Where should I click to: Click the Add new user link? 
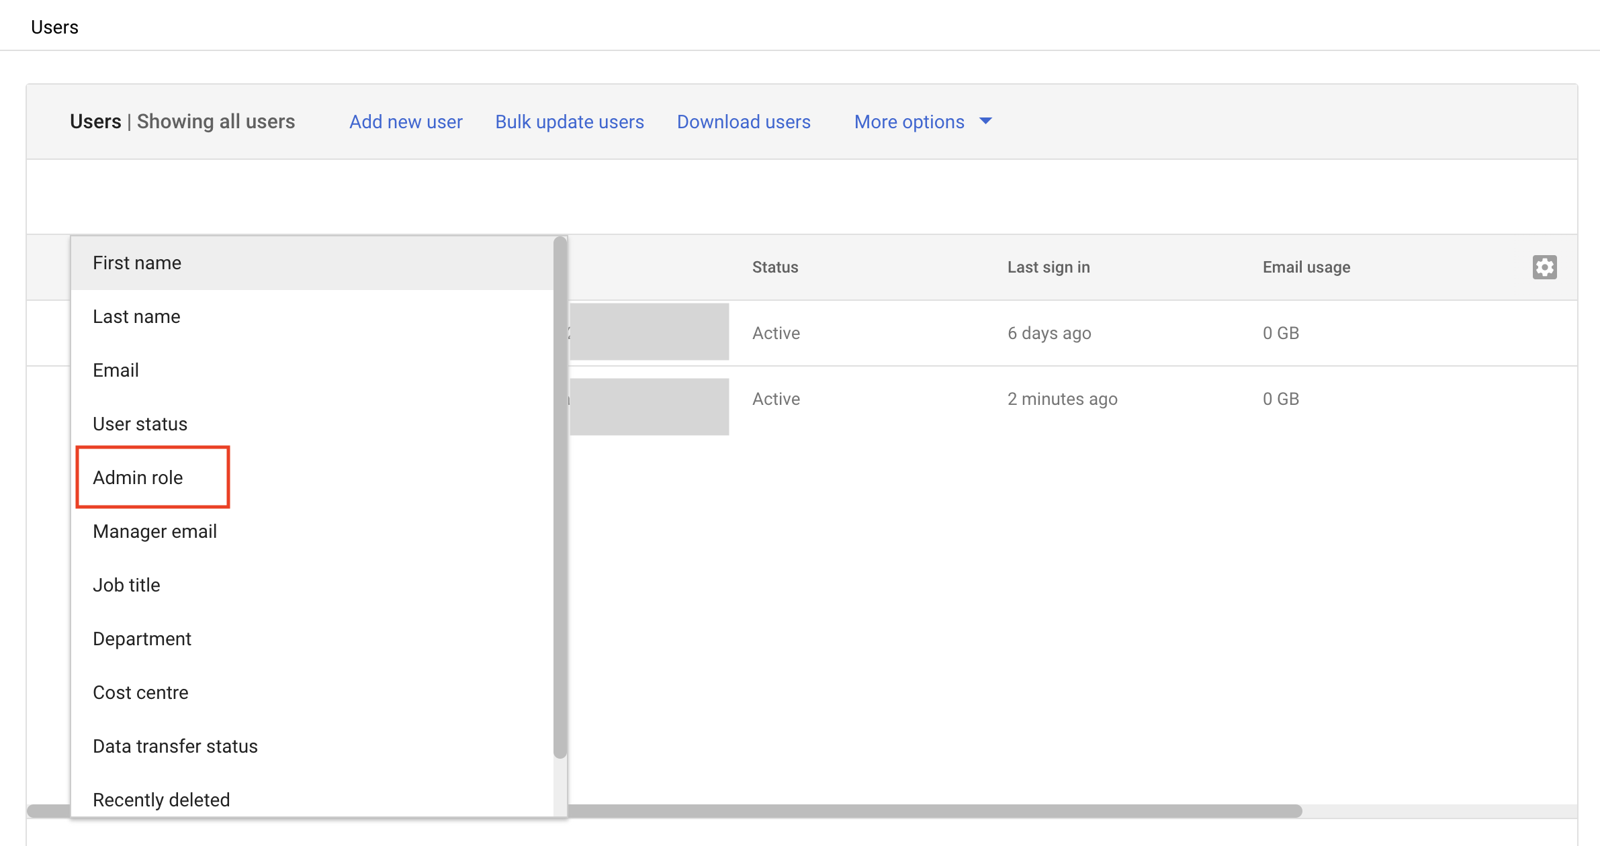coord(406,122)
